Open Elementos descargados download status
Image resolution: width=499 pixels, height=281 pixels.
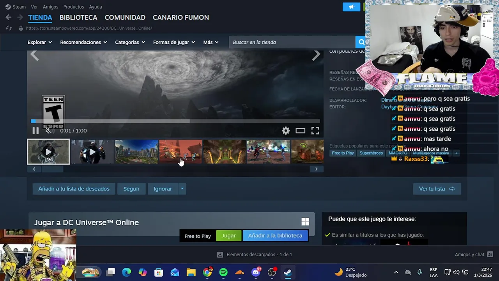[255, 254]
